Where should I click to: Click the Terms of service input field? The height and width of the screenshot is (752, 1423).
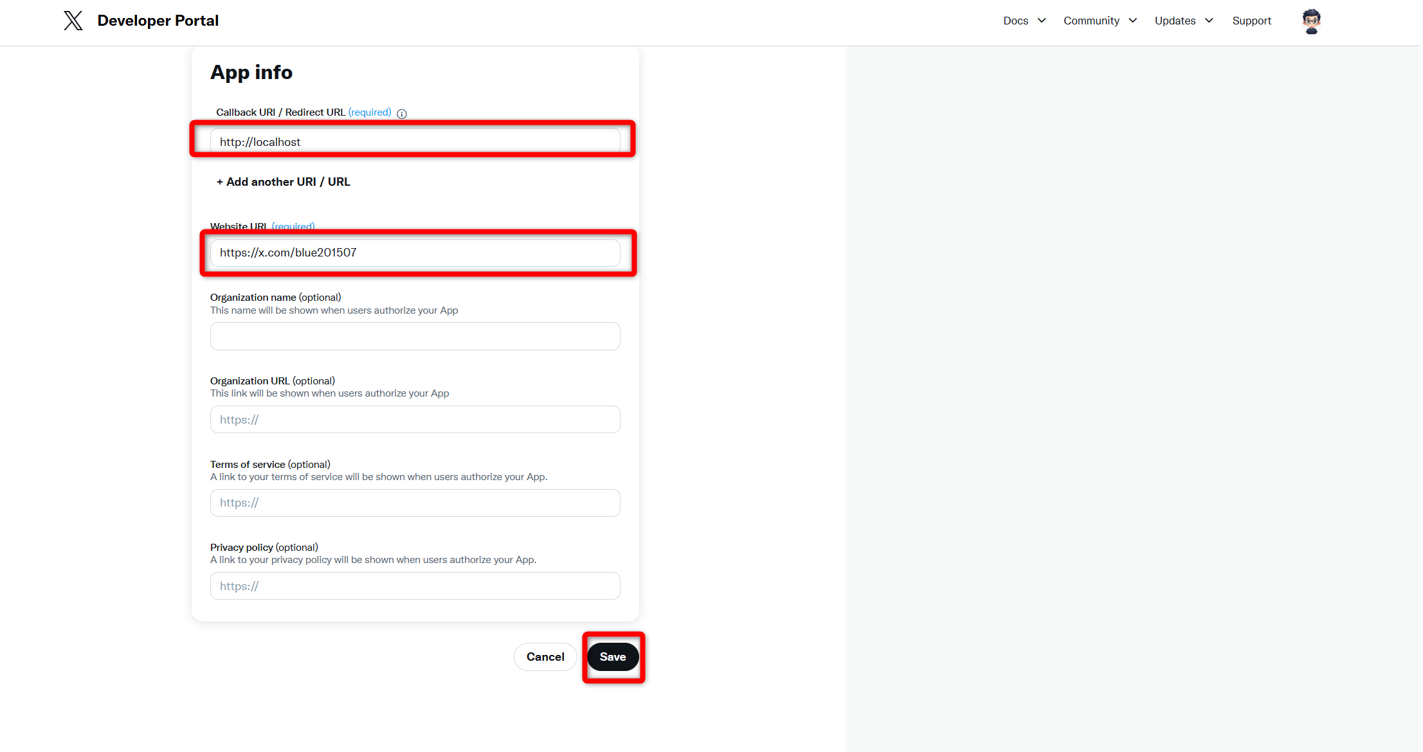tap(415, 503)
